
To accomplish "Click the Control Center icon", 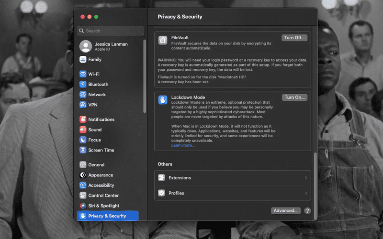I will pyautogui.click(x=83, y=196).
